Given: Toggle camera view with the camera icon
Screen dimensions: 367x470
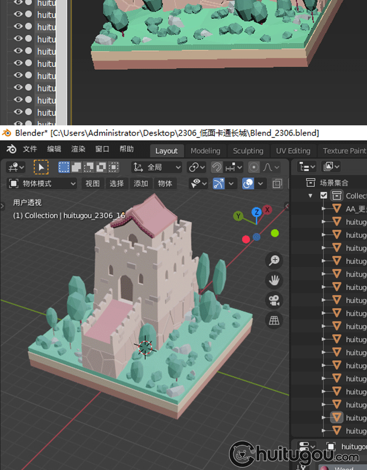Looking at the screenshot, I should click(x=274, y=300).
